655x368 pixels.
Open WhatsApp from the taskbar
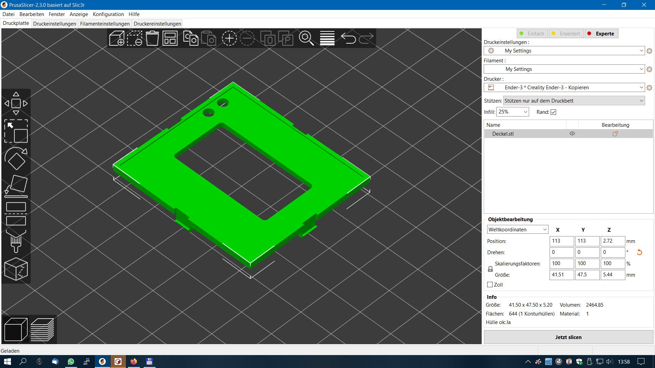point(71,362)
